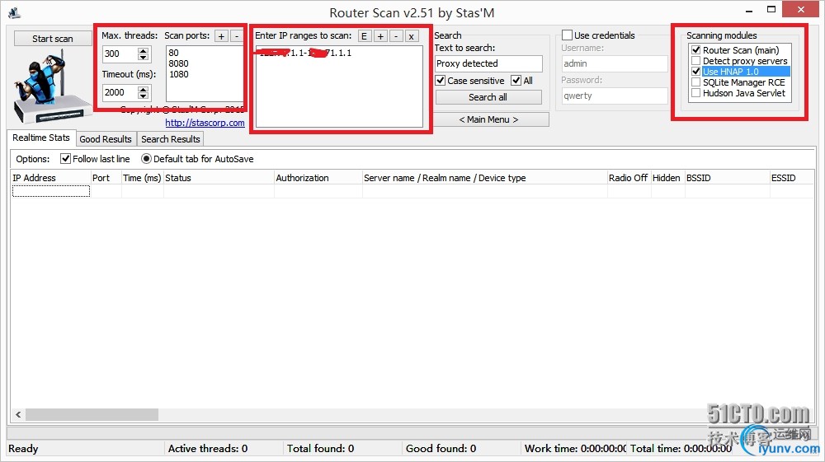
Task: Select the IP range entry ending in 71.1.1
Action: point(305,53)
